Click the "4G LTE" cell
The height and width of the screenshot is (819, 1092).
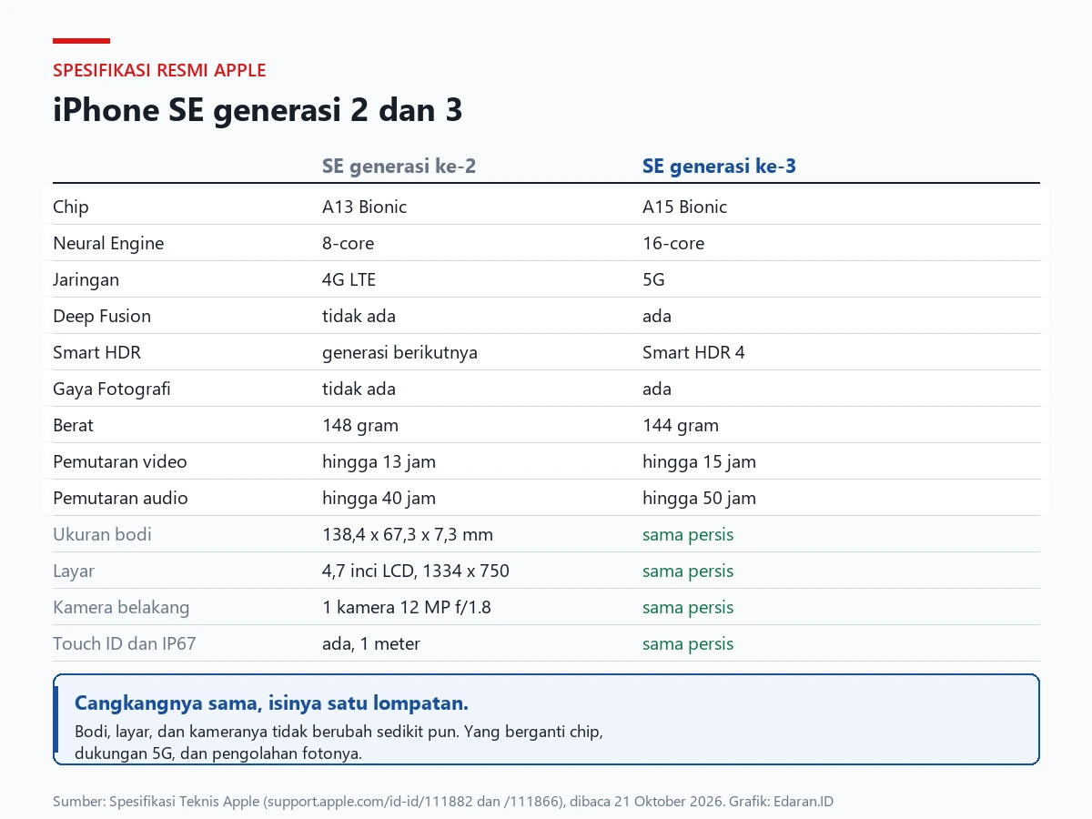(349, 279)
